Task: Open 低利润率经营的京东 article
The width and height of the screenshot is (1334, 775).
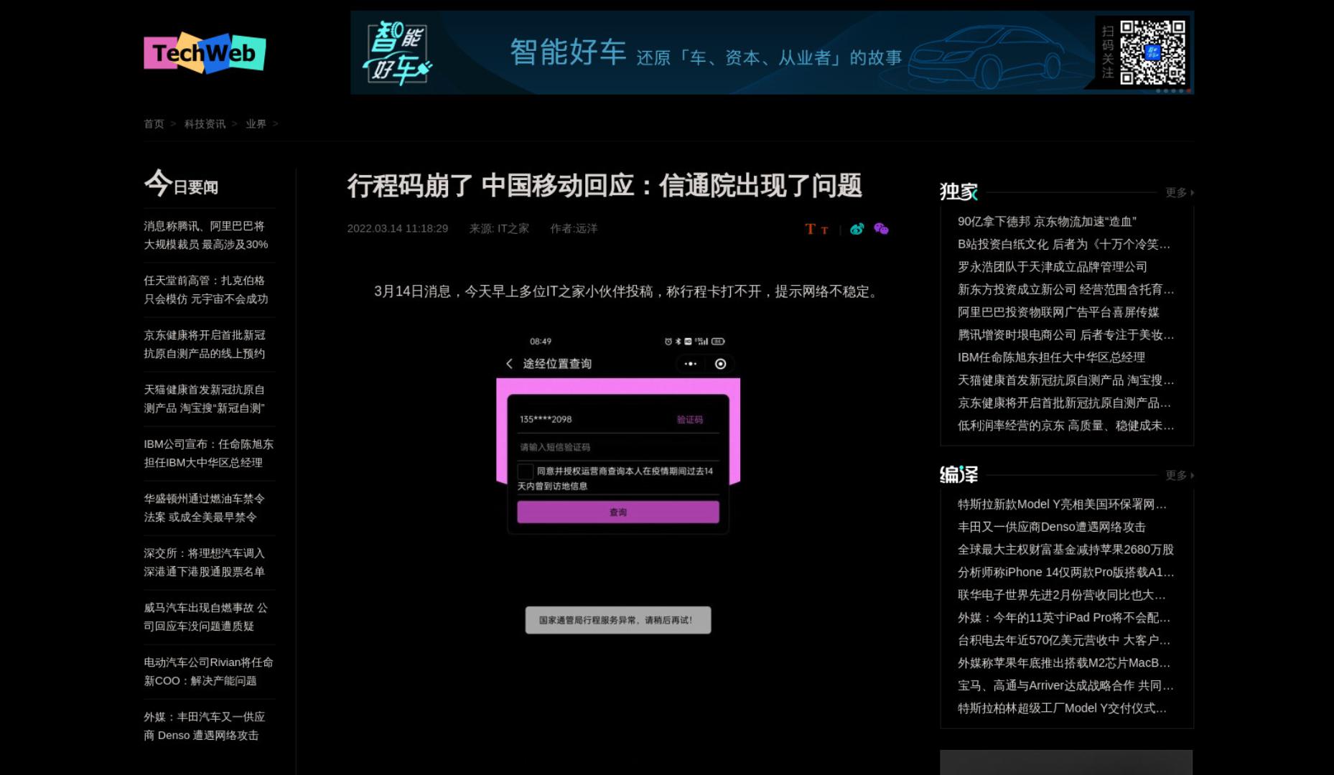Action: 1066,426
